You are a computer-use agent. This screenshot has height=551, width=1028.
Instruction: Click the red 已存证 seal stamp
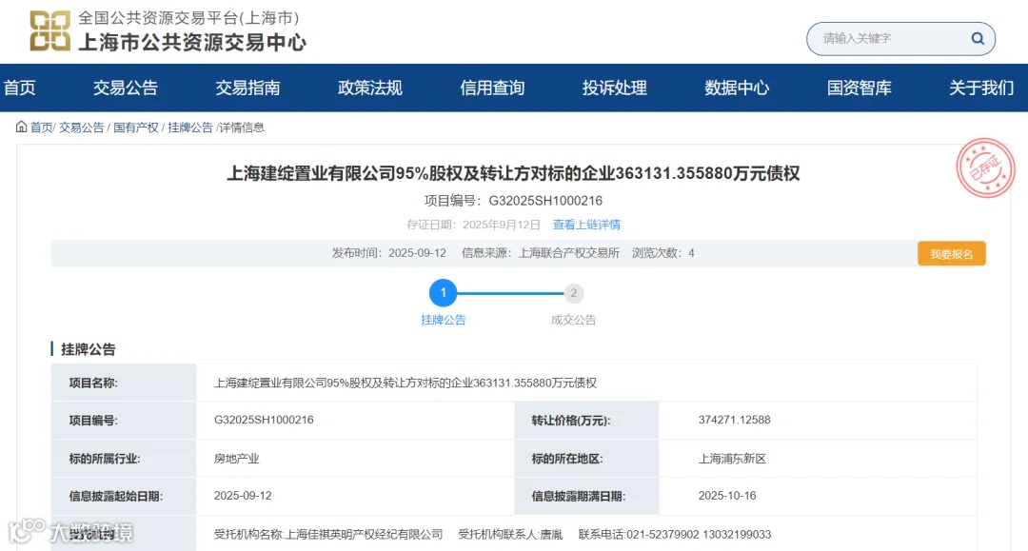click(x=986, y=168)
